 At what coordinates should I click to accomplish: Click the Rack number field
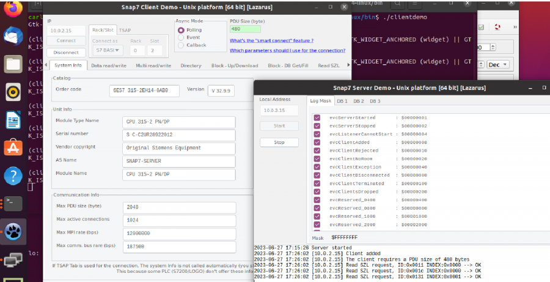[x=137, y=51]
